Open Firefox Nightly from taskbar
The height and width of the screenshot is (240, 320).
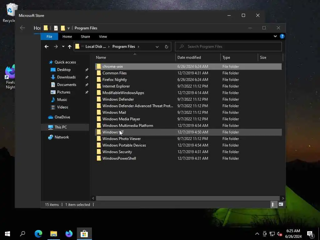point(69,234)
